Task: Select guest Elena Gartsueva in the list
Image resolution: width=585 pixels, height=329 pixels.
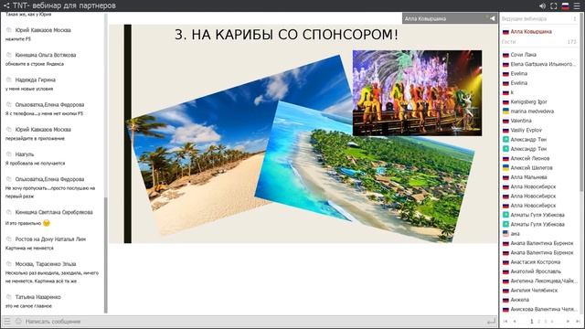Action: 542,64
